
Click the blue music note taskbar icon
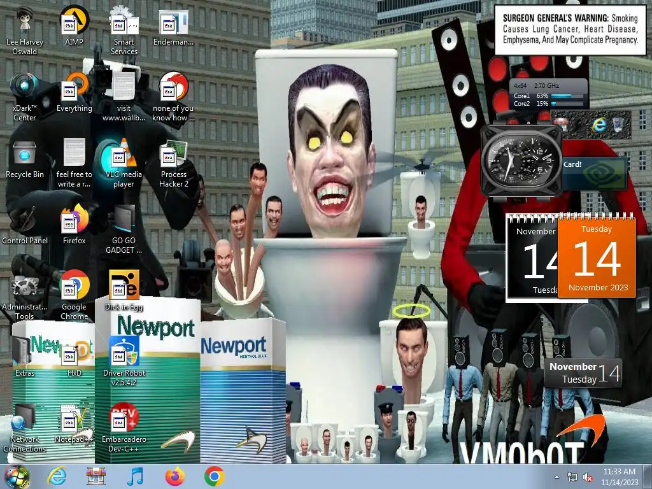tap(136, 477)
